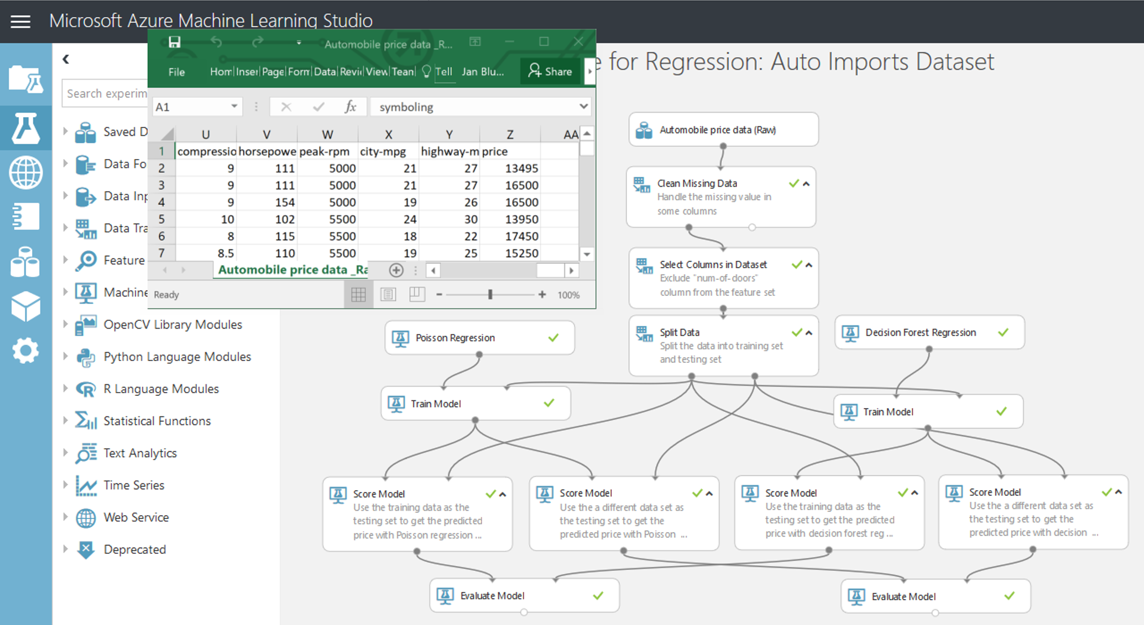The image size is (1144, 625).
Task: Collapse Select Columns in Dataset comment caret
Action: coord(809,265)
